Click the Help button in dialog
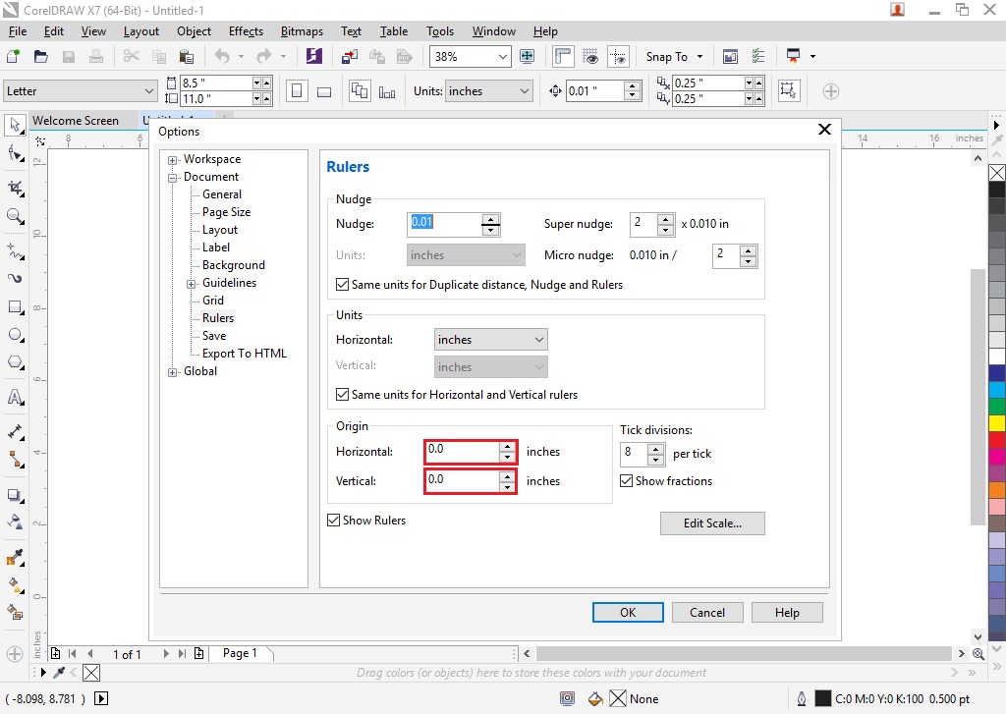 pos(787,612)
